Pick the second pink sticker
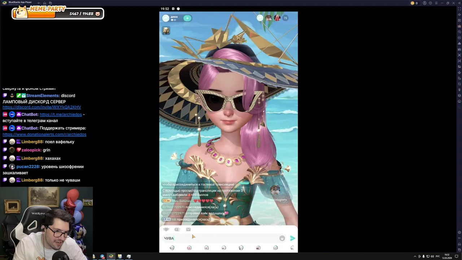 coord(189,248)
